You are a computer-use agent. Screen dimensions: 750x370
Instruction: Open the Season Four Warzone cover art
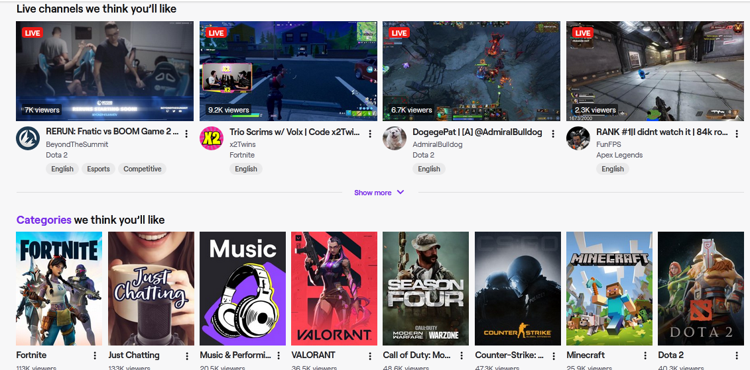pos(426,289)
